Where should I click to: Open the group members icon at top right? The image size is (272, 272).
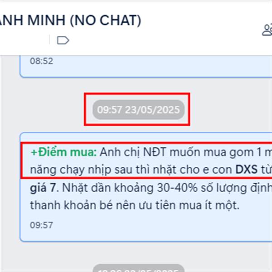coord(267,30)
